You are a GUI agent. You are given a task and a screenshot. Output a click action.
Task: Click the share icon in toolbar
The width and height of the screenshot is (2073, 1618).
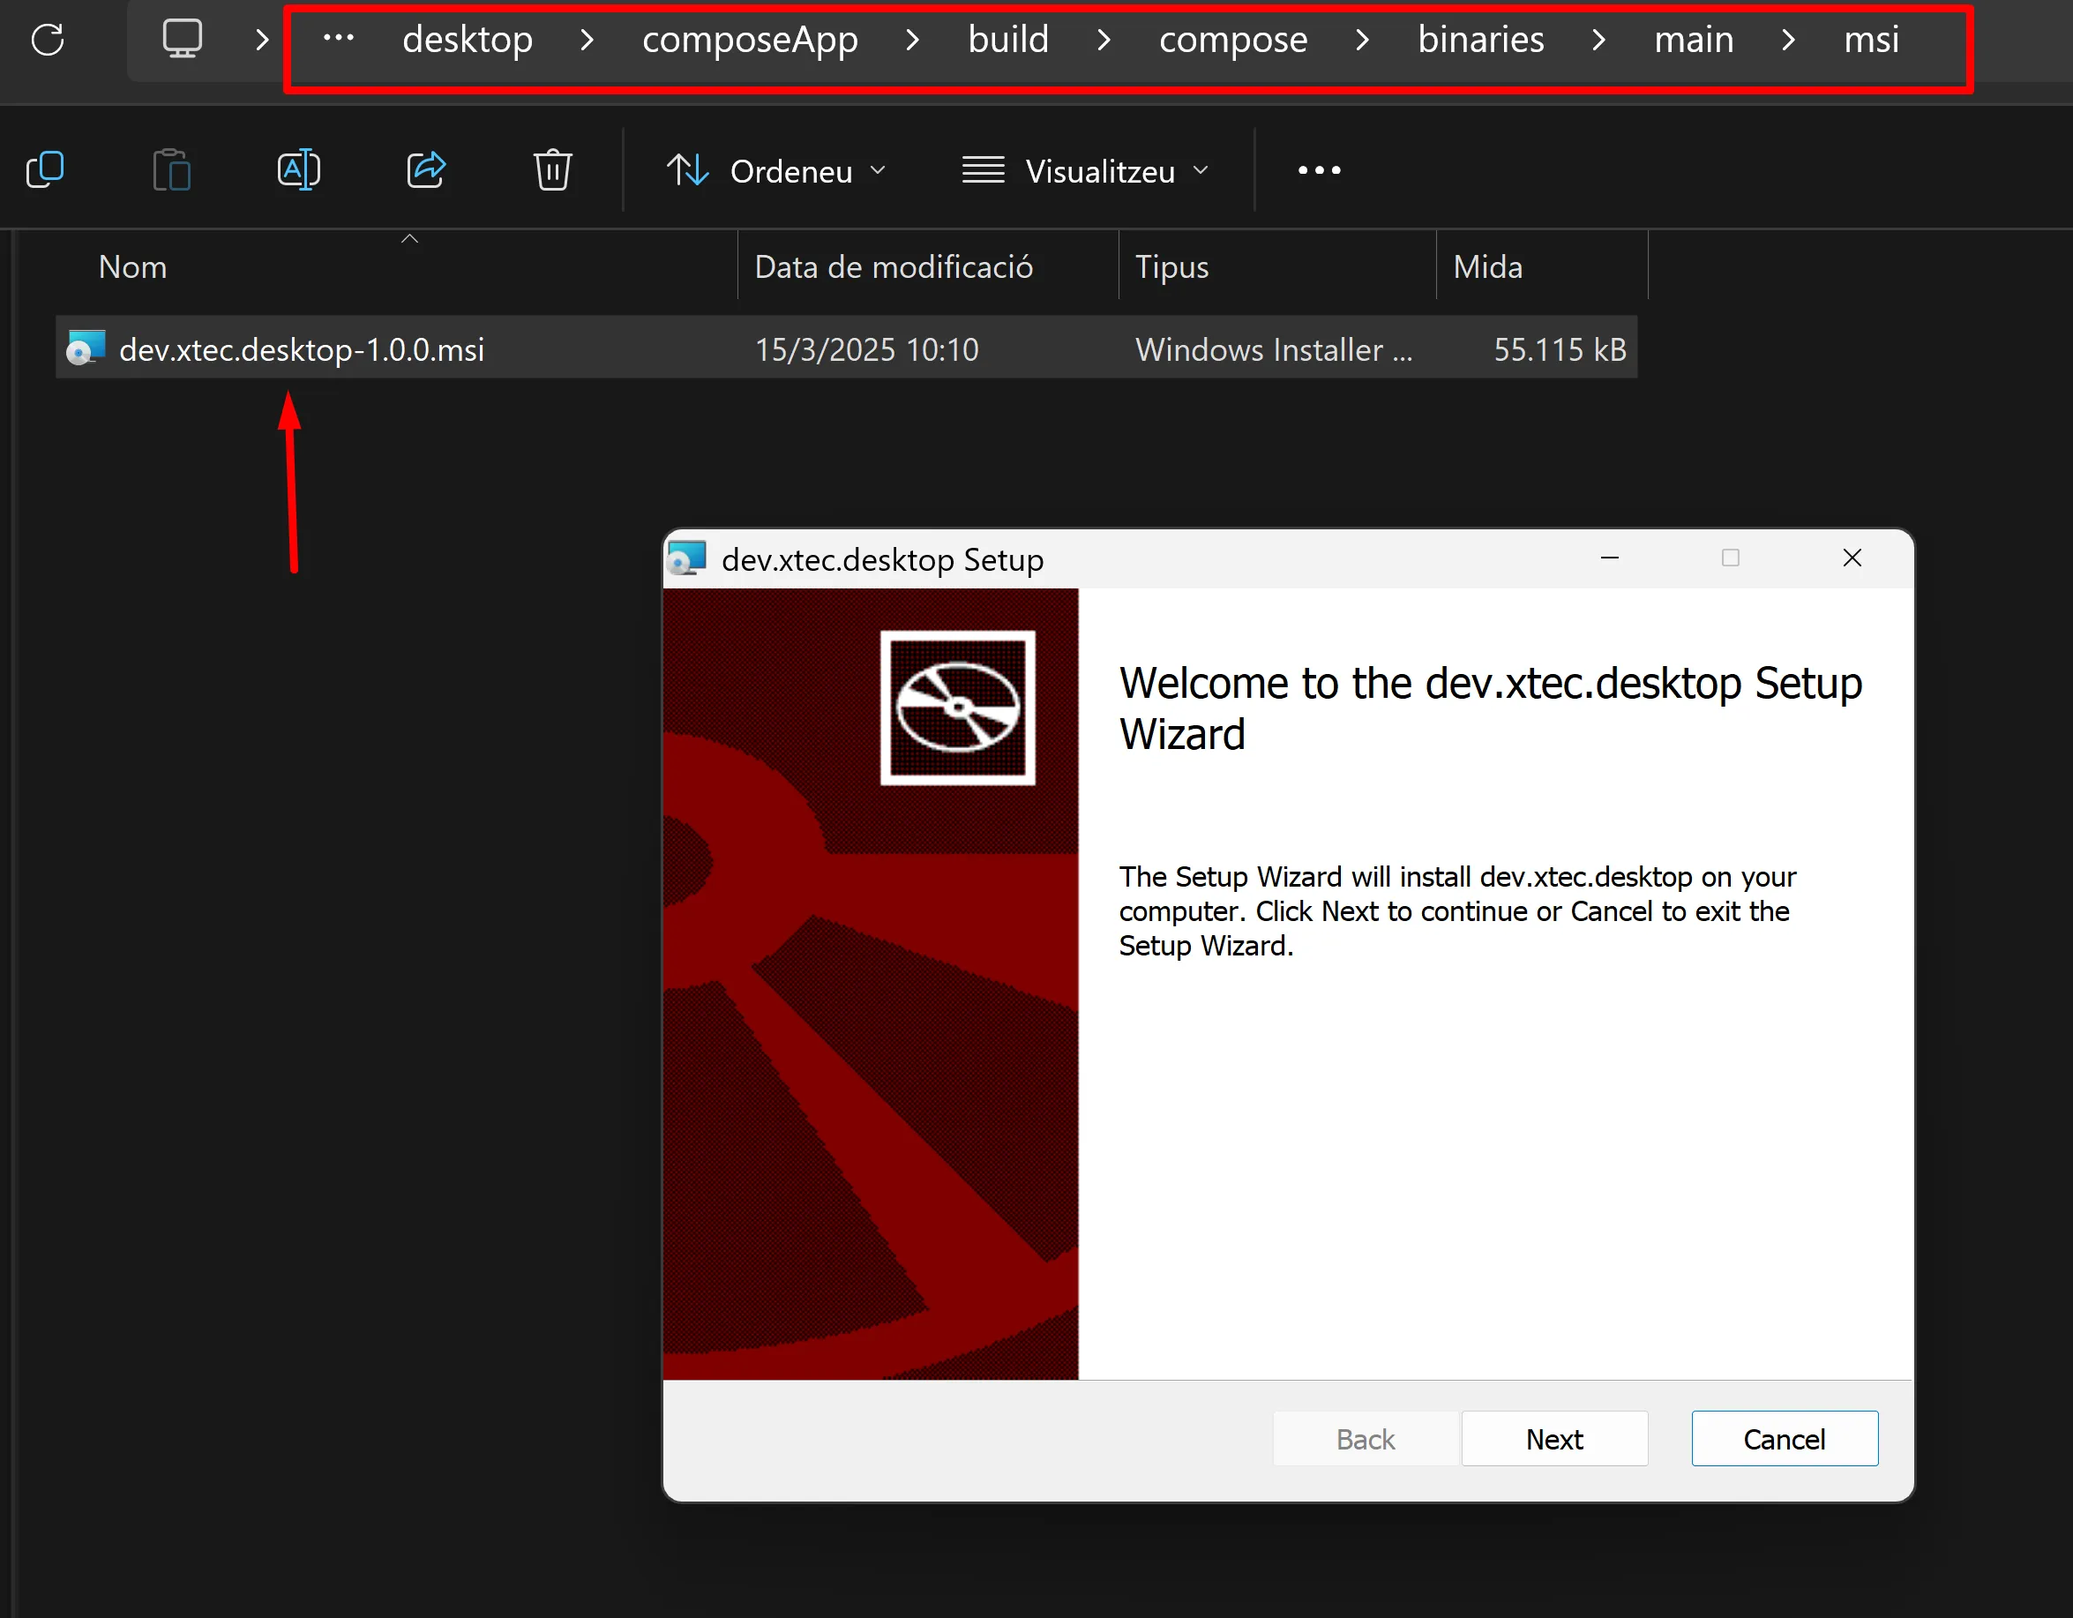[425, 171]
